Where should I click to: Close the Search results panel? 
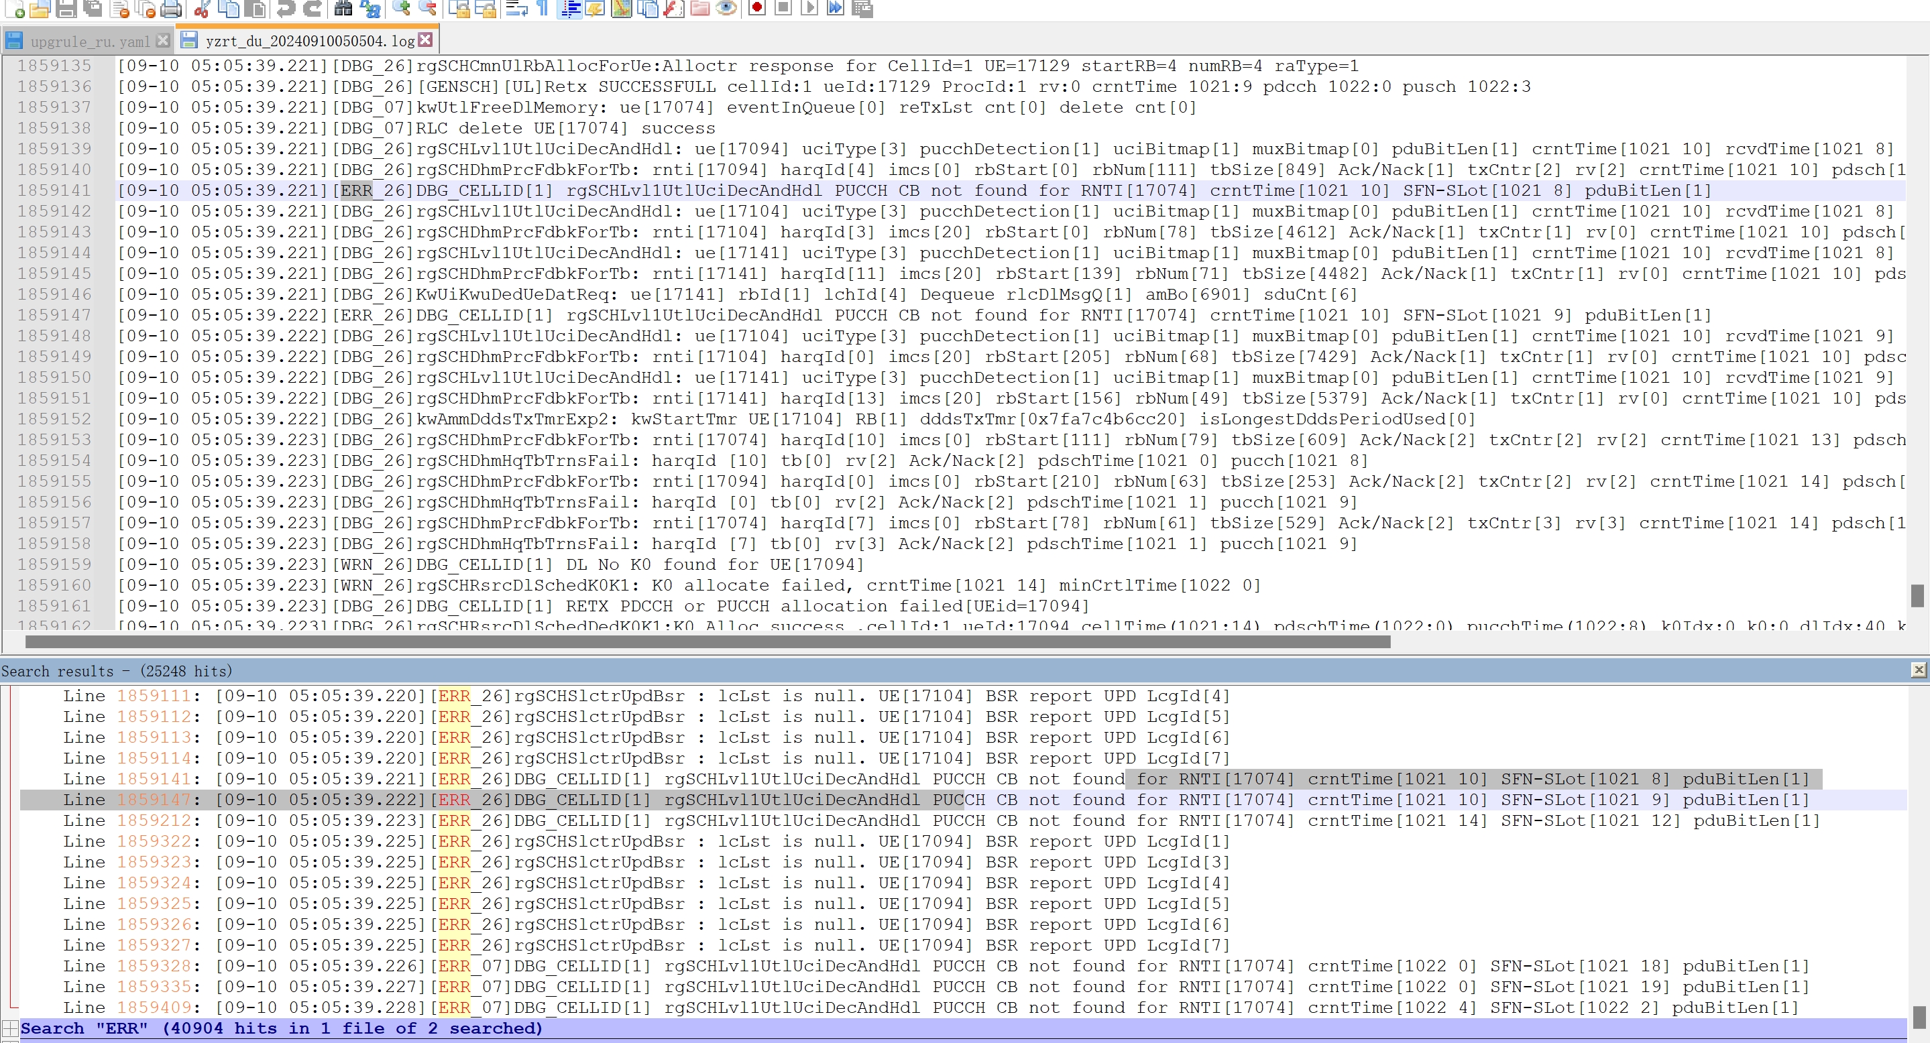click(1918, 670)
